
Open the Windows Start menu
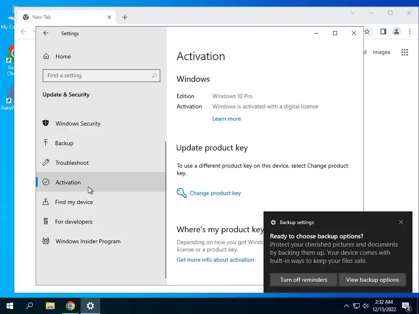[x=10, y=306]
